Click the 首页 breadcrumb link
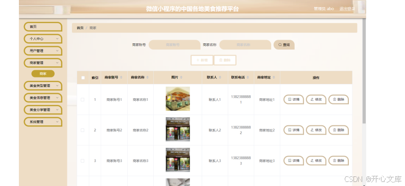 click(x=80, y=28)
